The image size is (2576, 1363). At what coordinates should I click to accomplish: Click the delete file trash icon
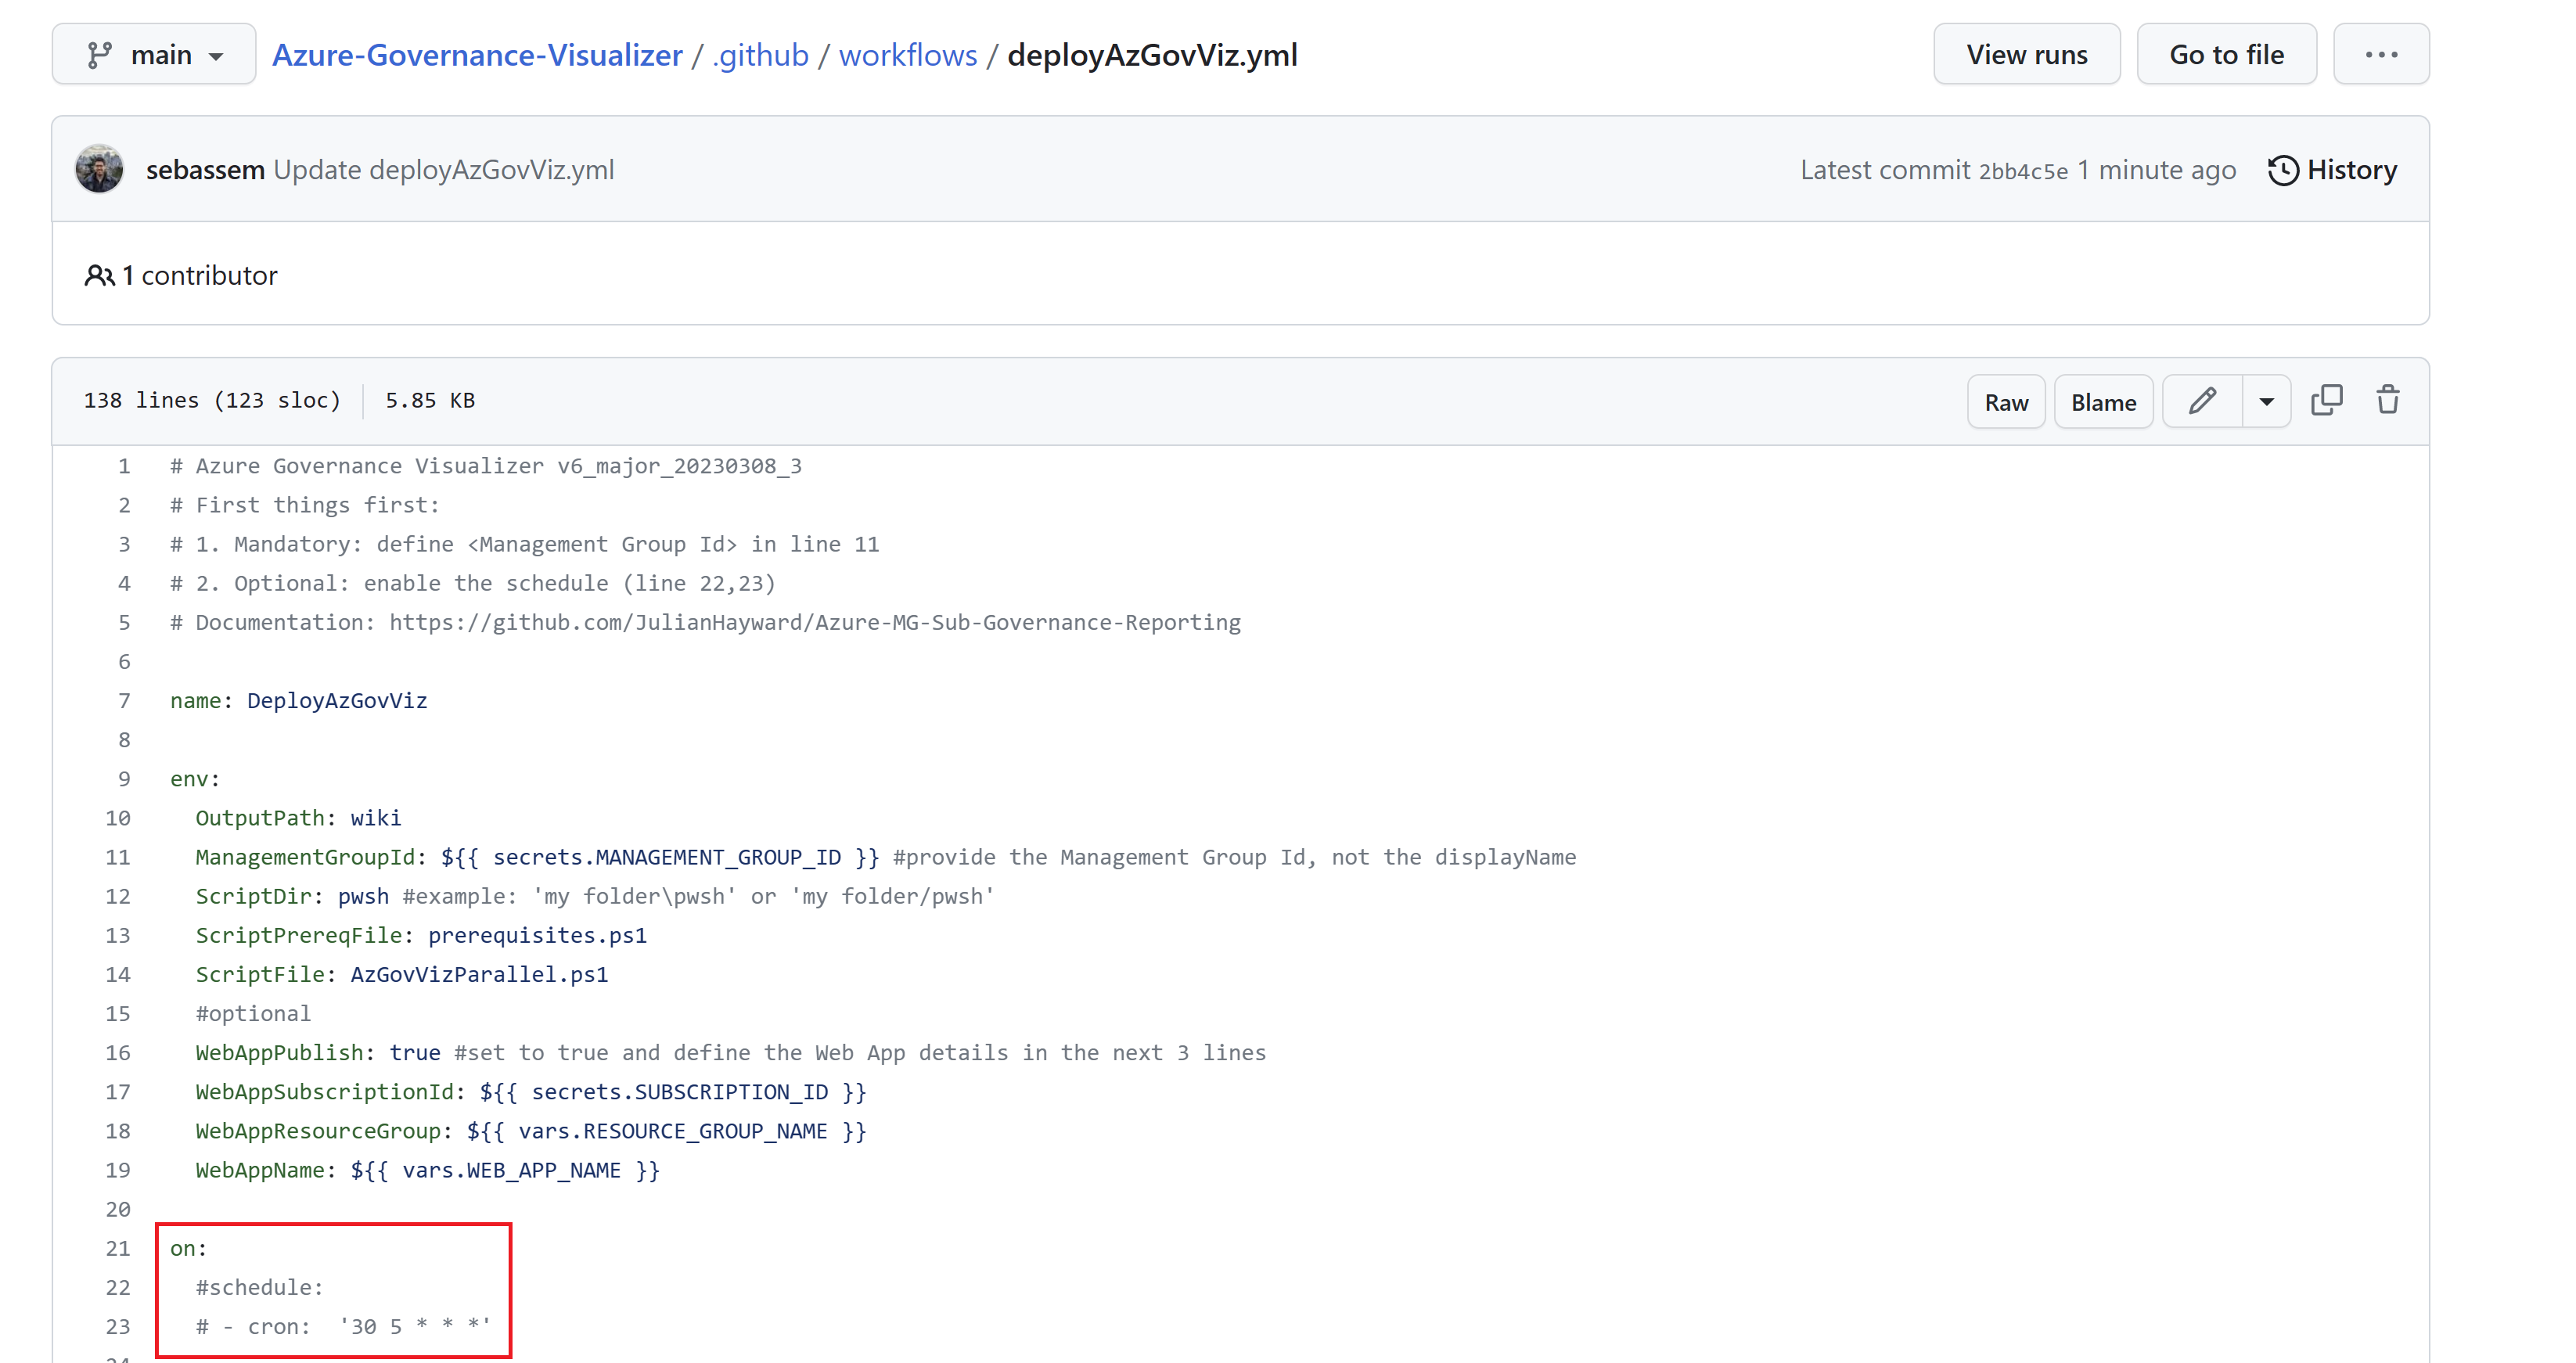(x=2387, y=401)
